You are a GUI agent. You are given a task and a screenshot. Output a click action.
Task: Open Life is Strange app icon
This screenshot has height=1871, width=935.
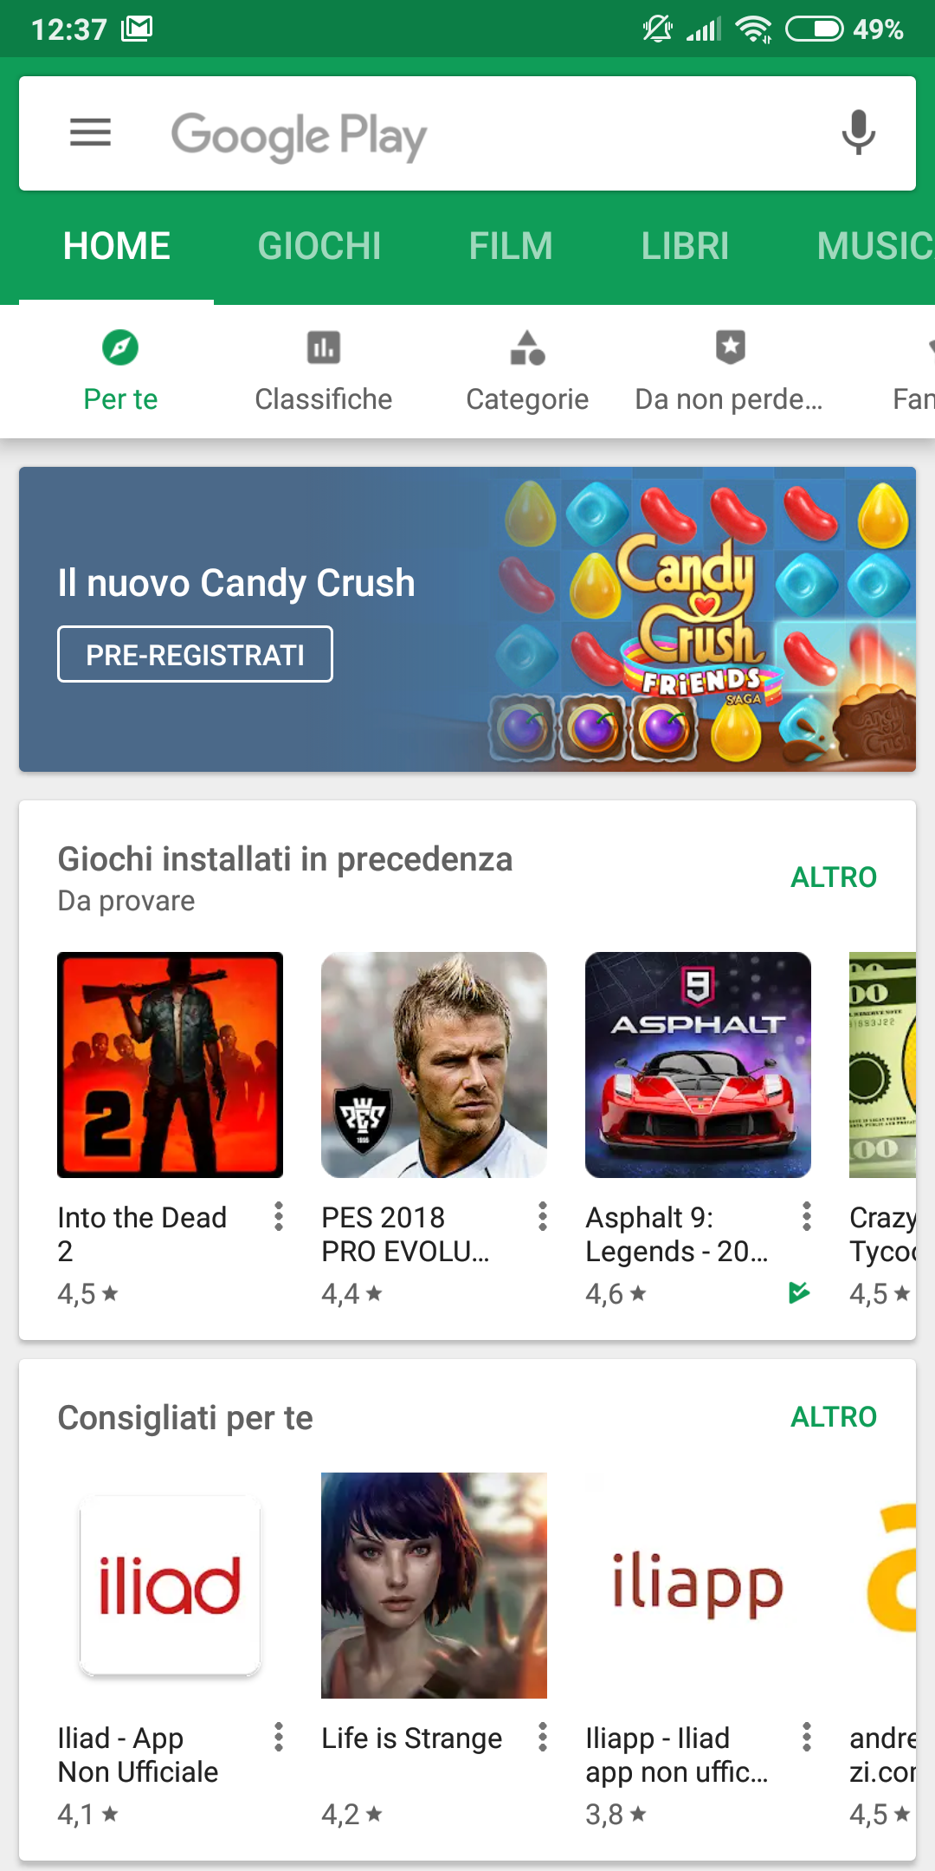point(434,1585)
